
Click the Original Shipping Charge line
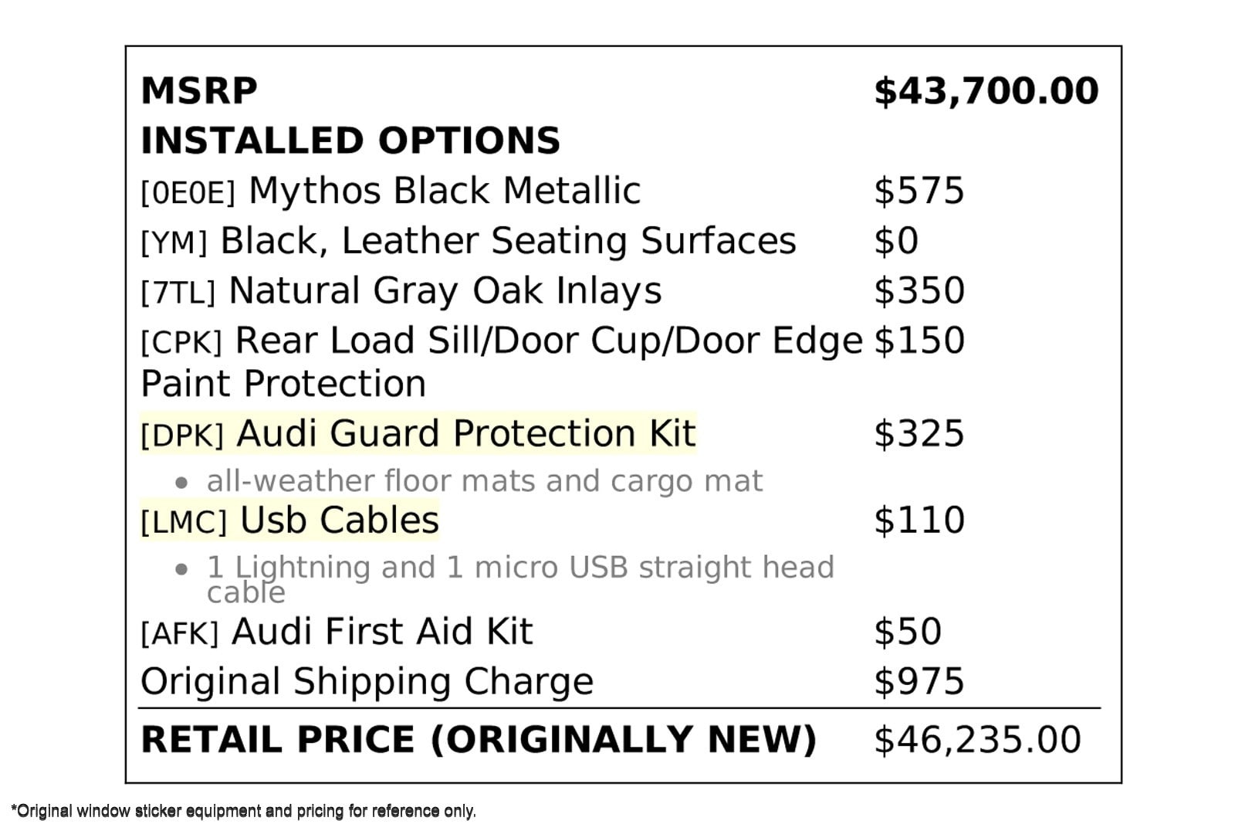[367, 682]
